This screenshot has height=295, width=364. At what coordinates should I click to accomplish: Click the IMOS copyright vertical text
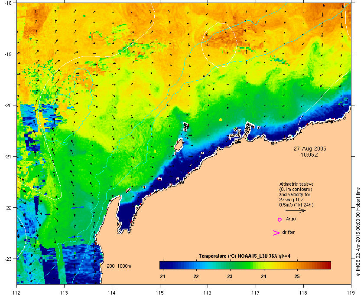tap(358, 232)
